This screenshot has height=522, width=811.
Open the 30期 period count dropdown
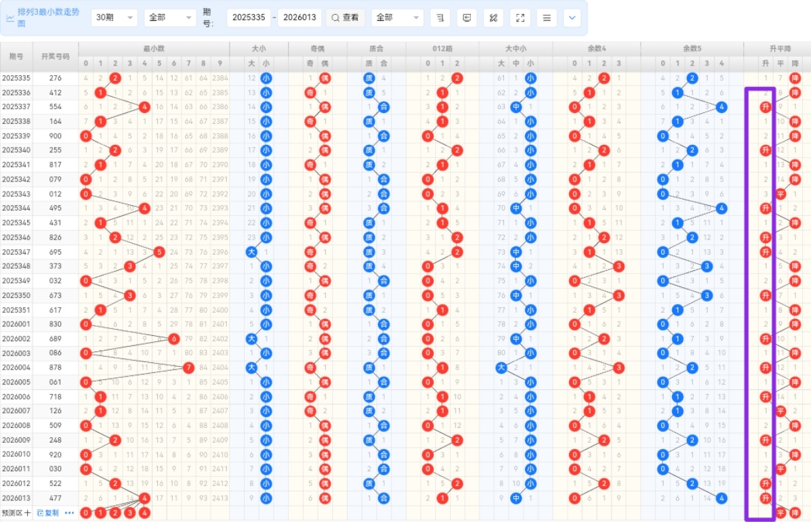pyautogui.click(x=114, y=18)
